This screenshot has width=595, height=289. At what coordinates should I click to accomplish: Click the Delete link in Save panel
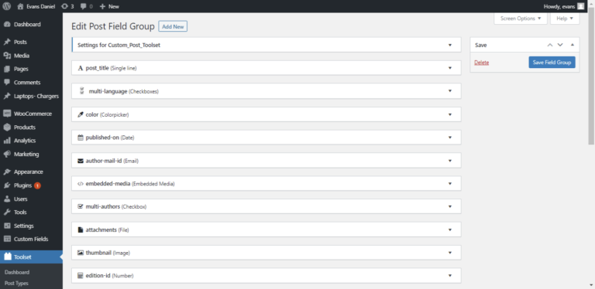click(x=482, y=63)
